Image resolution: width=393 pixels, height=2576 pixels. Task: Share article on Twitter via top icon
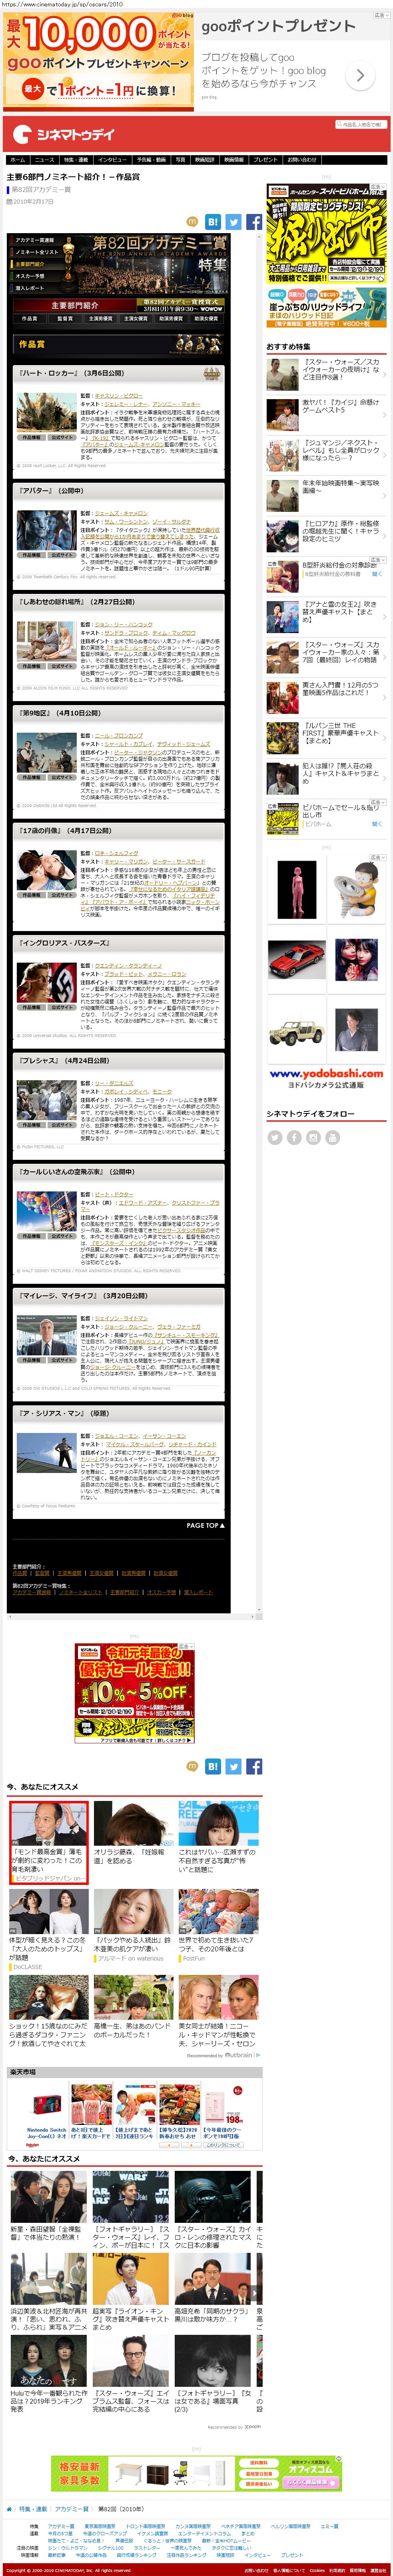[233, 222]
